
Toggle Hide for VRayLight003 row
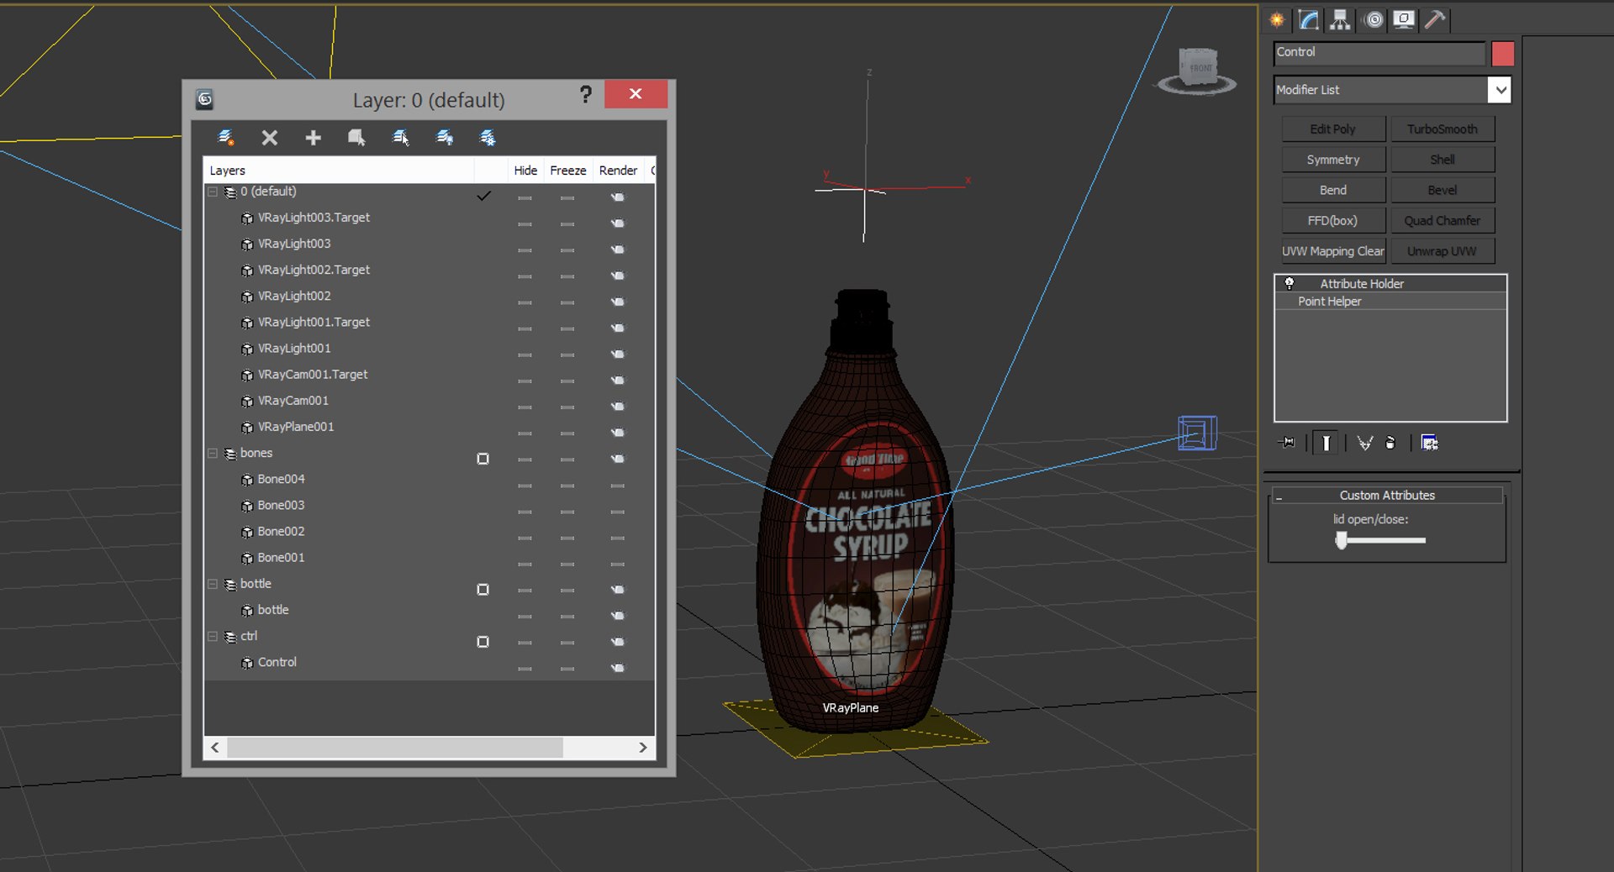(525, 250)
